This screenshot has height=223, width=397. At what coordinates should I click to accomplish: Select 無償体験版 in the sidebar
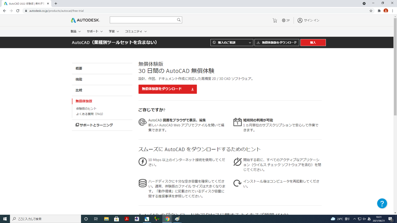(x=84, y=101)
